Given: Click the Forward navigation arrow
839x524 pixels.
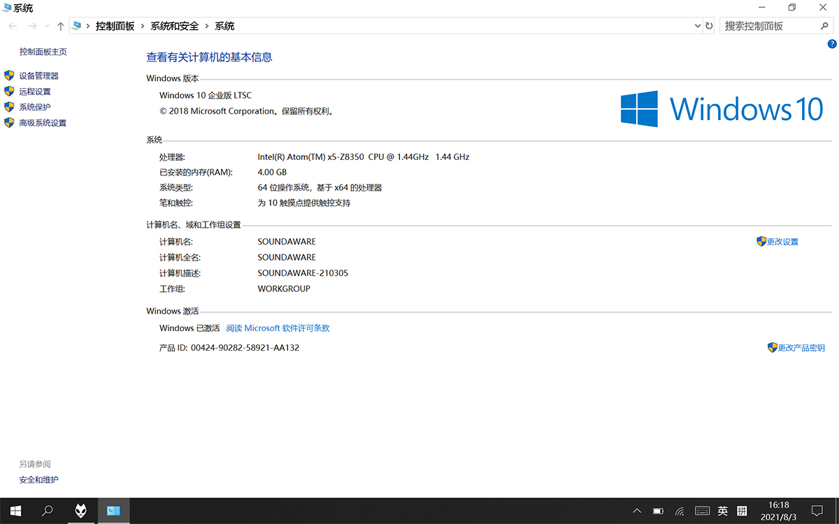Looking at the screenshot, I should [32, 26].
